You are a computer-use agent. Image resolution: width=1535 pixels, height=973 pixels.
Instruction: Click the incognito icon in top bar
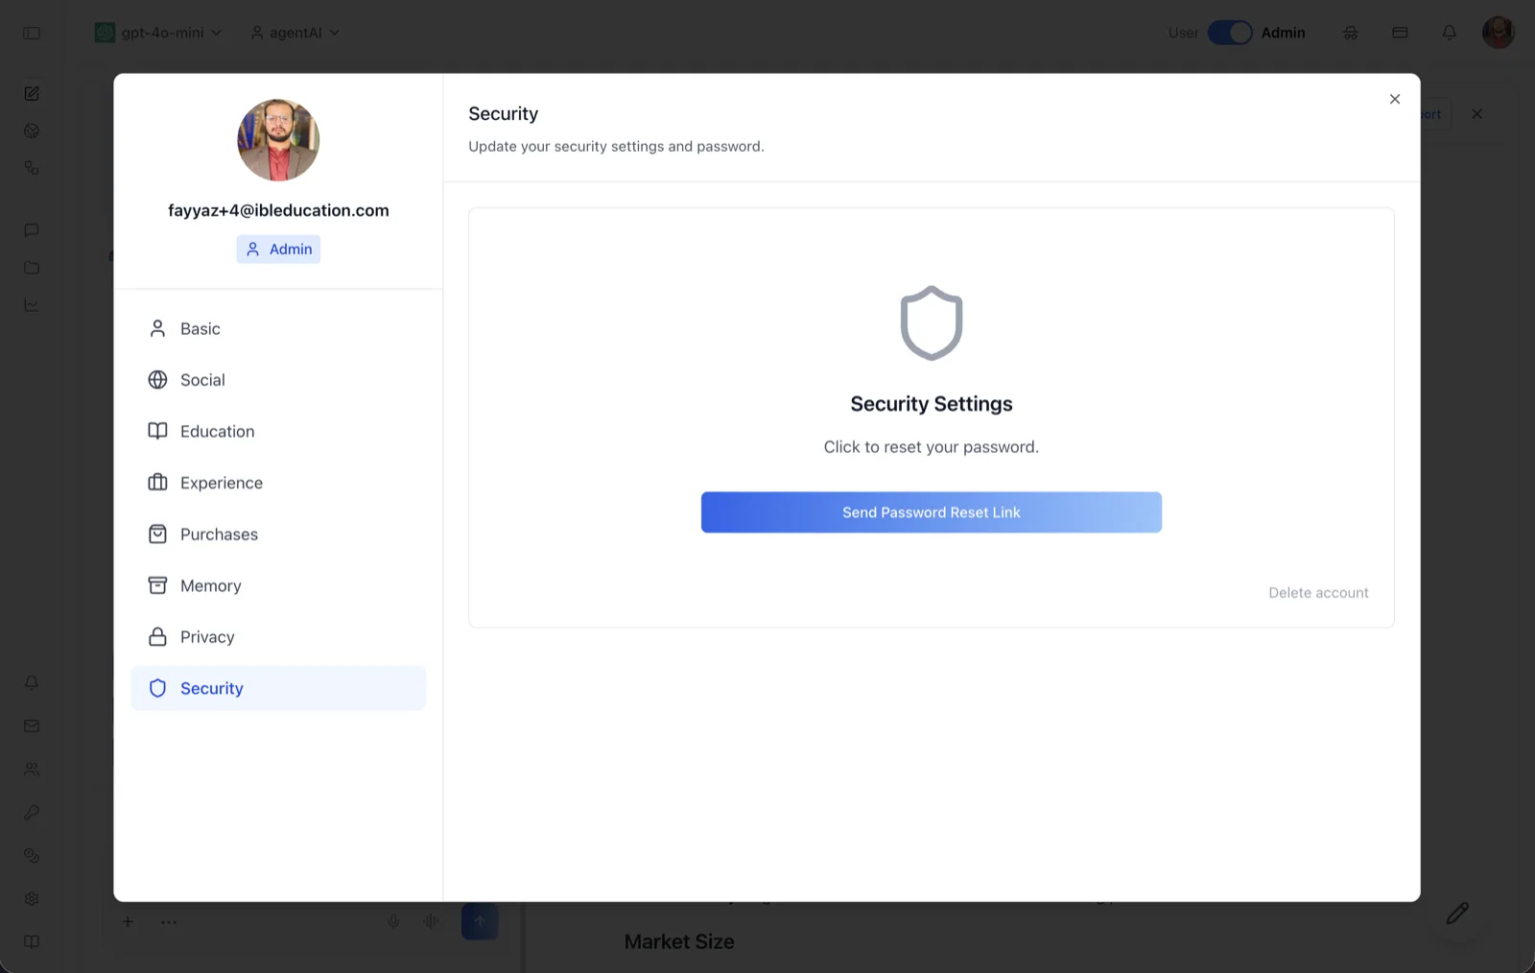click(1350, 33)
